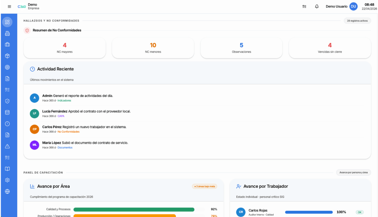Open the Demo Usuario profile menu
The width and height of the screenshot is (378, 217).
click(341, 6)
